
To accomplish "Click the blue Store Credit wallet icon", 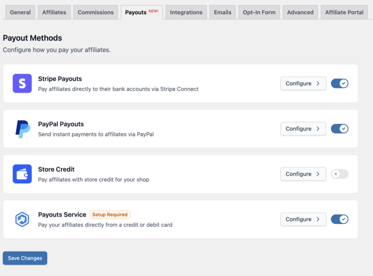I will pos(22,174).
